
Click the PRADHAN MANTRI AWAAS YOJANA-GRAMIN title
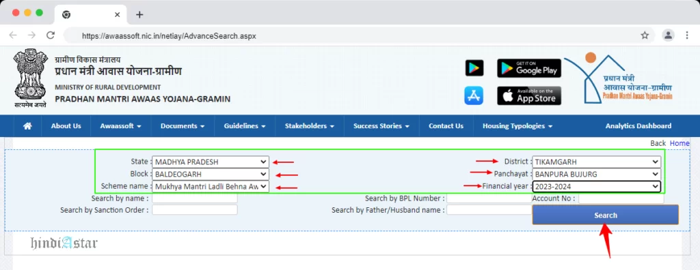[142, 99]
